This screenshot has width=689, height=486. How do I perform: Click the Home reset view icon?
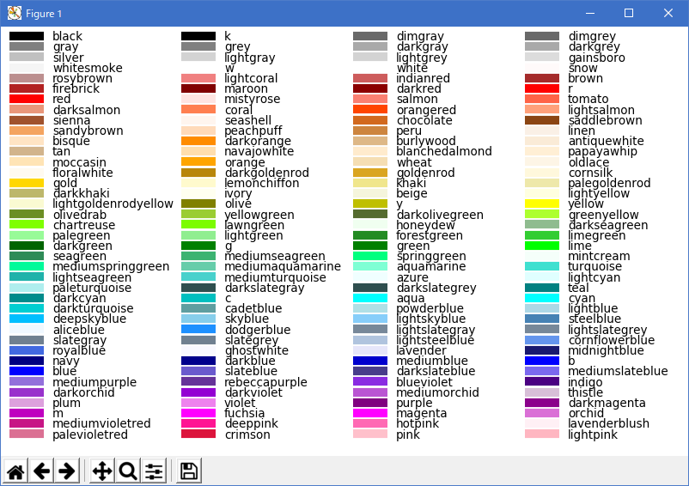(15, 471)
